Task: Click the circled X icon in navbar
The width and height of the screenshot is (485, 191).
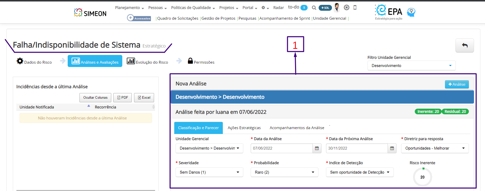Action: 347,8
